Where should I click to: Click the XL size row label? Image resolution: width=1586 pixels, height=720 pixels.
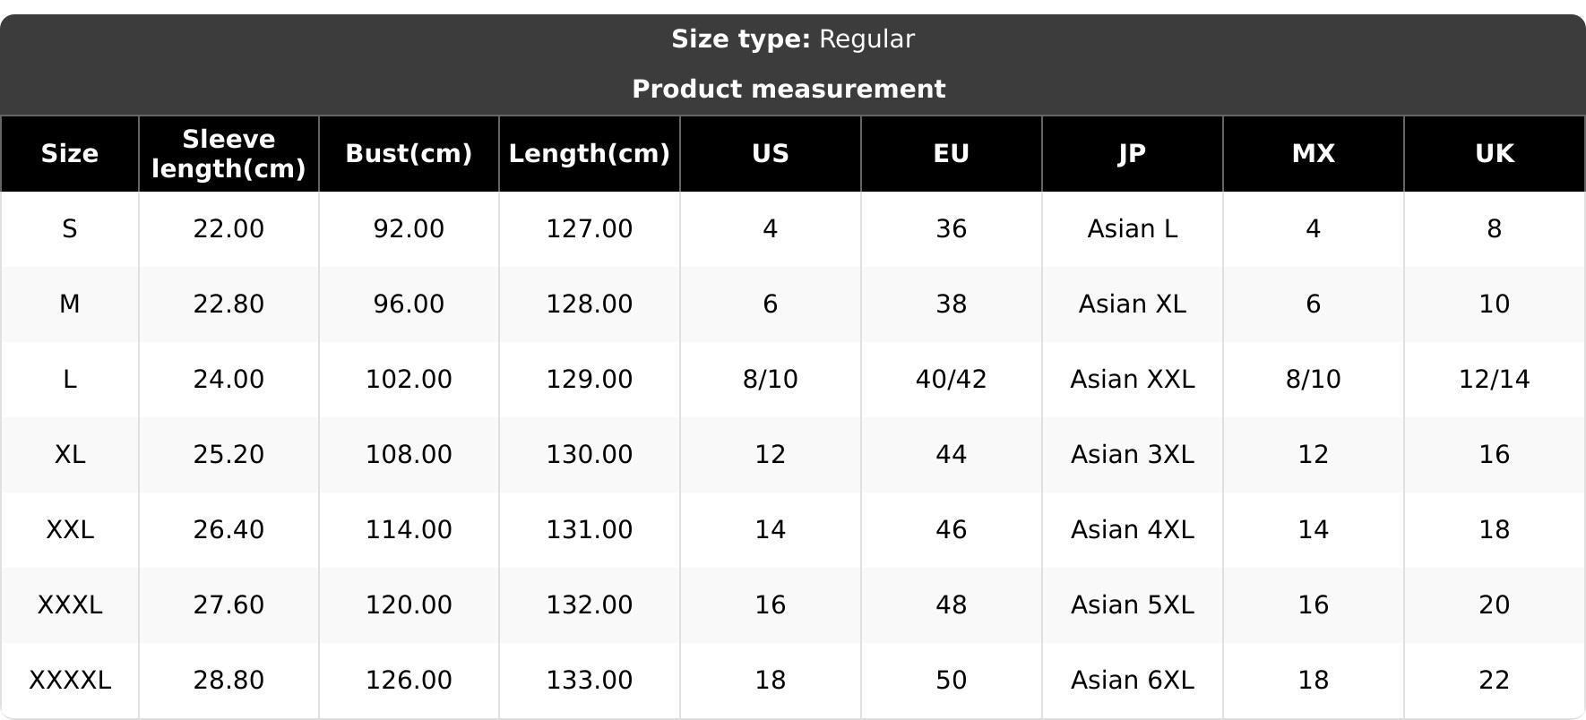click(70, 455)
